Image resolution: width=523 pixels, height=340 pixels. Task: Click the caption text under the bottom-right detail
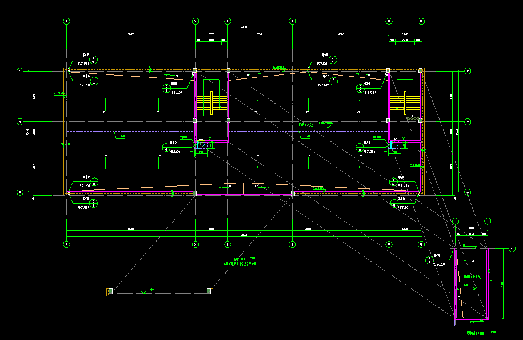pyautogui.click(x=474, y=333)
